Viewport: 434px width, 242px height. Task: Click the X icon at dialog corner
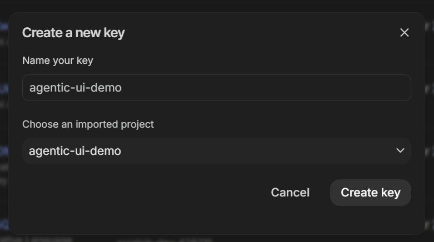(404, 33)
